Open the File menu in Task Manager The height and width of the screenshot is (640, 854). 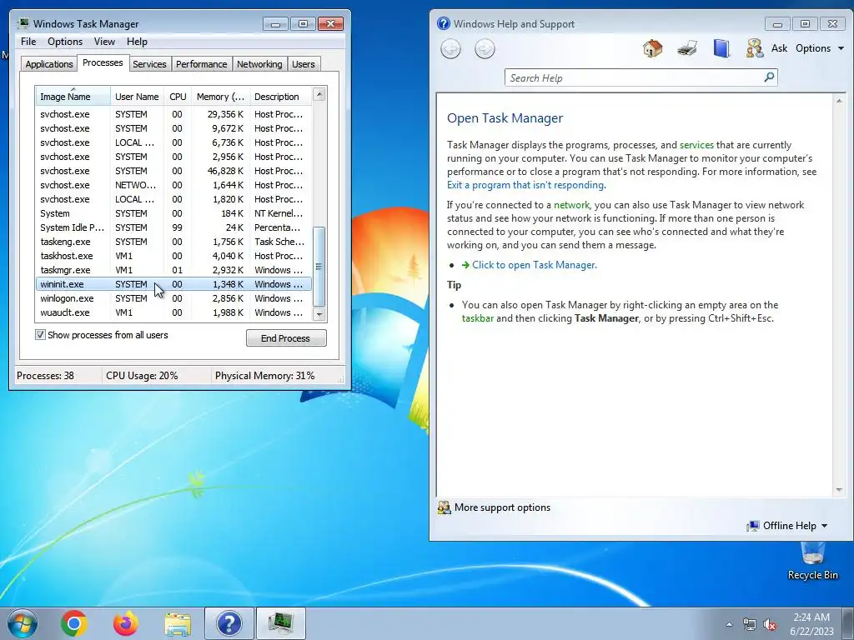(28, 42)
